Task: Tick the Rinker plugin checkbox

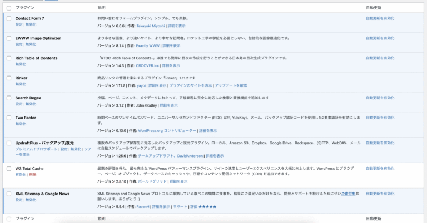Action: coord(9,78)
